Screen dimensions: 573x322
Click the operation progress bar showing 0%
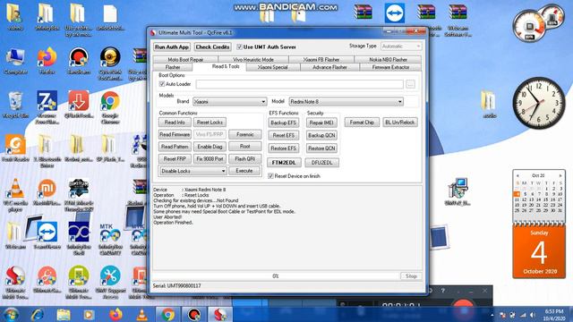pos(276,276)
